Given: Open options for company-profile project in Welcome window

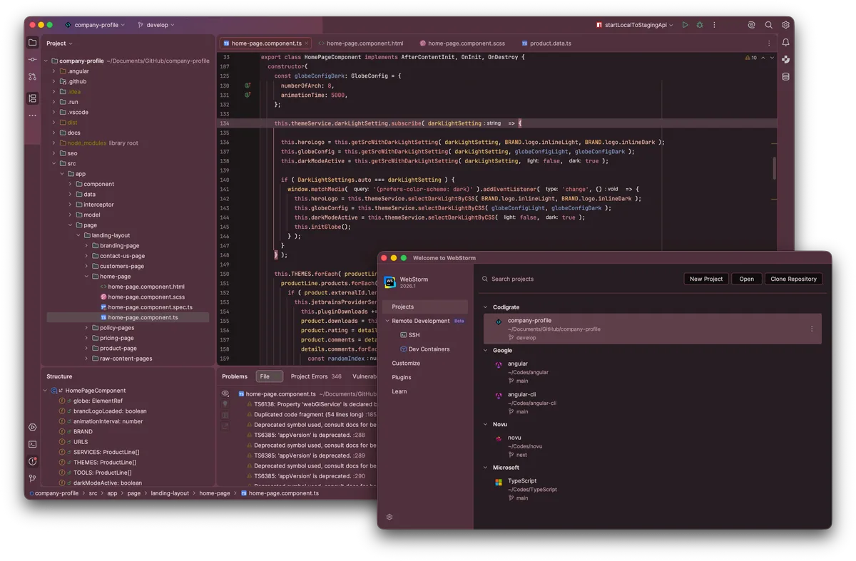Looking at the screenshot, I should [812, 329].
